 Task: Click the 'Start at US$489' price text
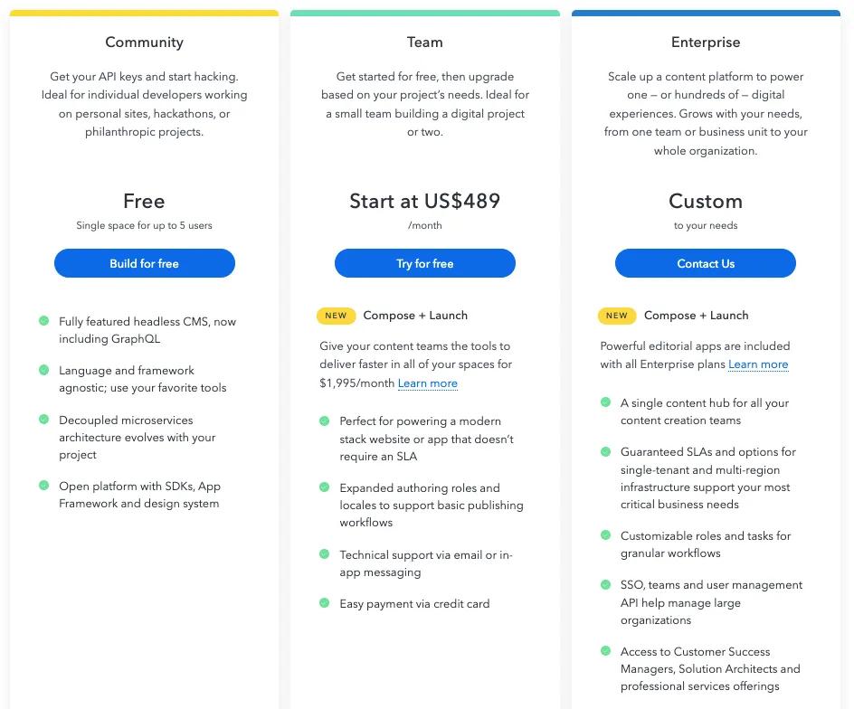(x=425, y=202)
